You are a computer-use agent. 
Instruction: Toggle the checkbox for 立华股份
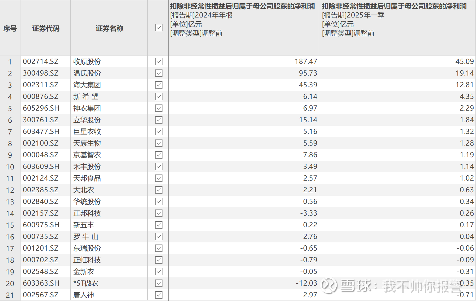coord(159,120)
